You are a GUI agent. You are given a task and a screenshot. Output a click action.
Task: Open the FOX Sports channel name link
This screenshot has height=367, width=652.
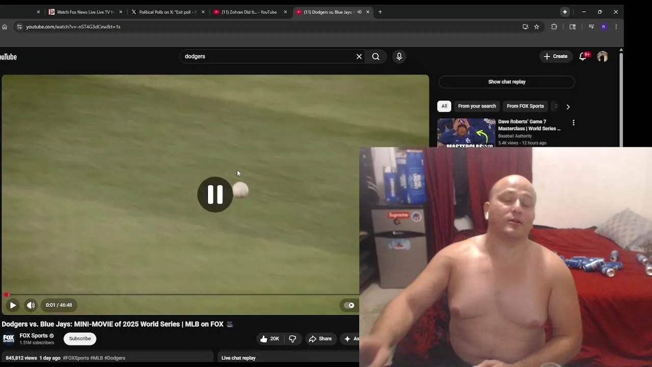click(34, 335)
